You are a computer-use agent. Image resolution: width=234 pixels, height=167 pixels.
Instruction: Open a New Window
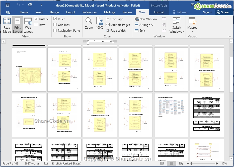[x=146, y=19]
